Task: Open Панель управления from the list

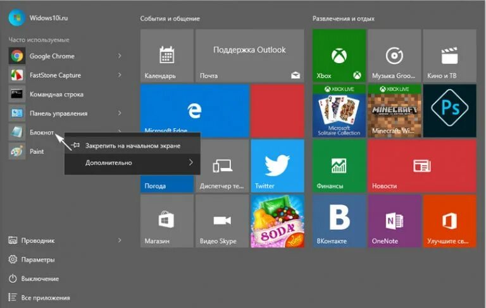Action: pos(65,113)
